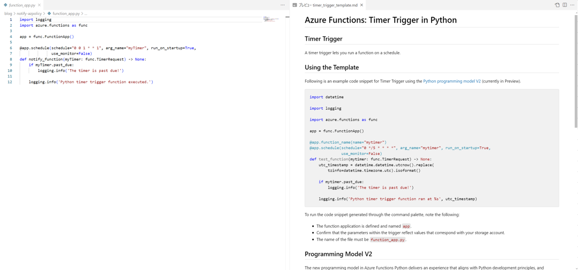
Task: Open the 'Python programming model V2' link
Action: point(452,81)
